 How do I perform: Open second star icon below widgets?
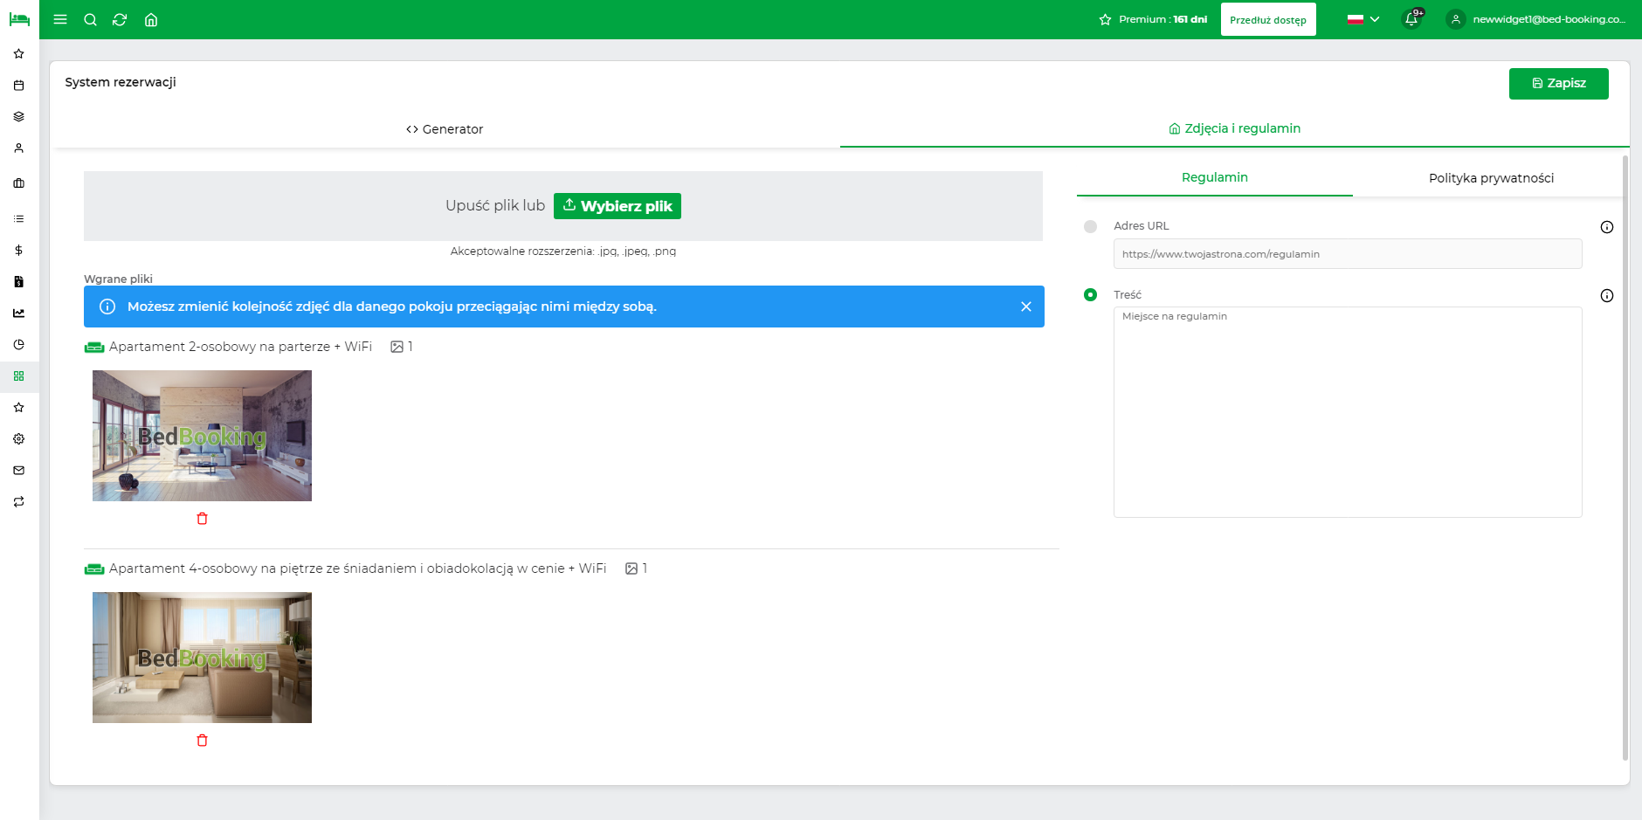tap(19, 407)
